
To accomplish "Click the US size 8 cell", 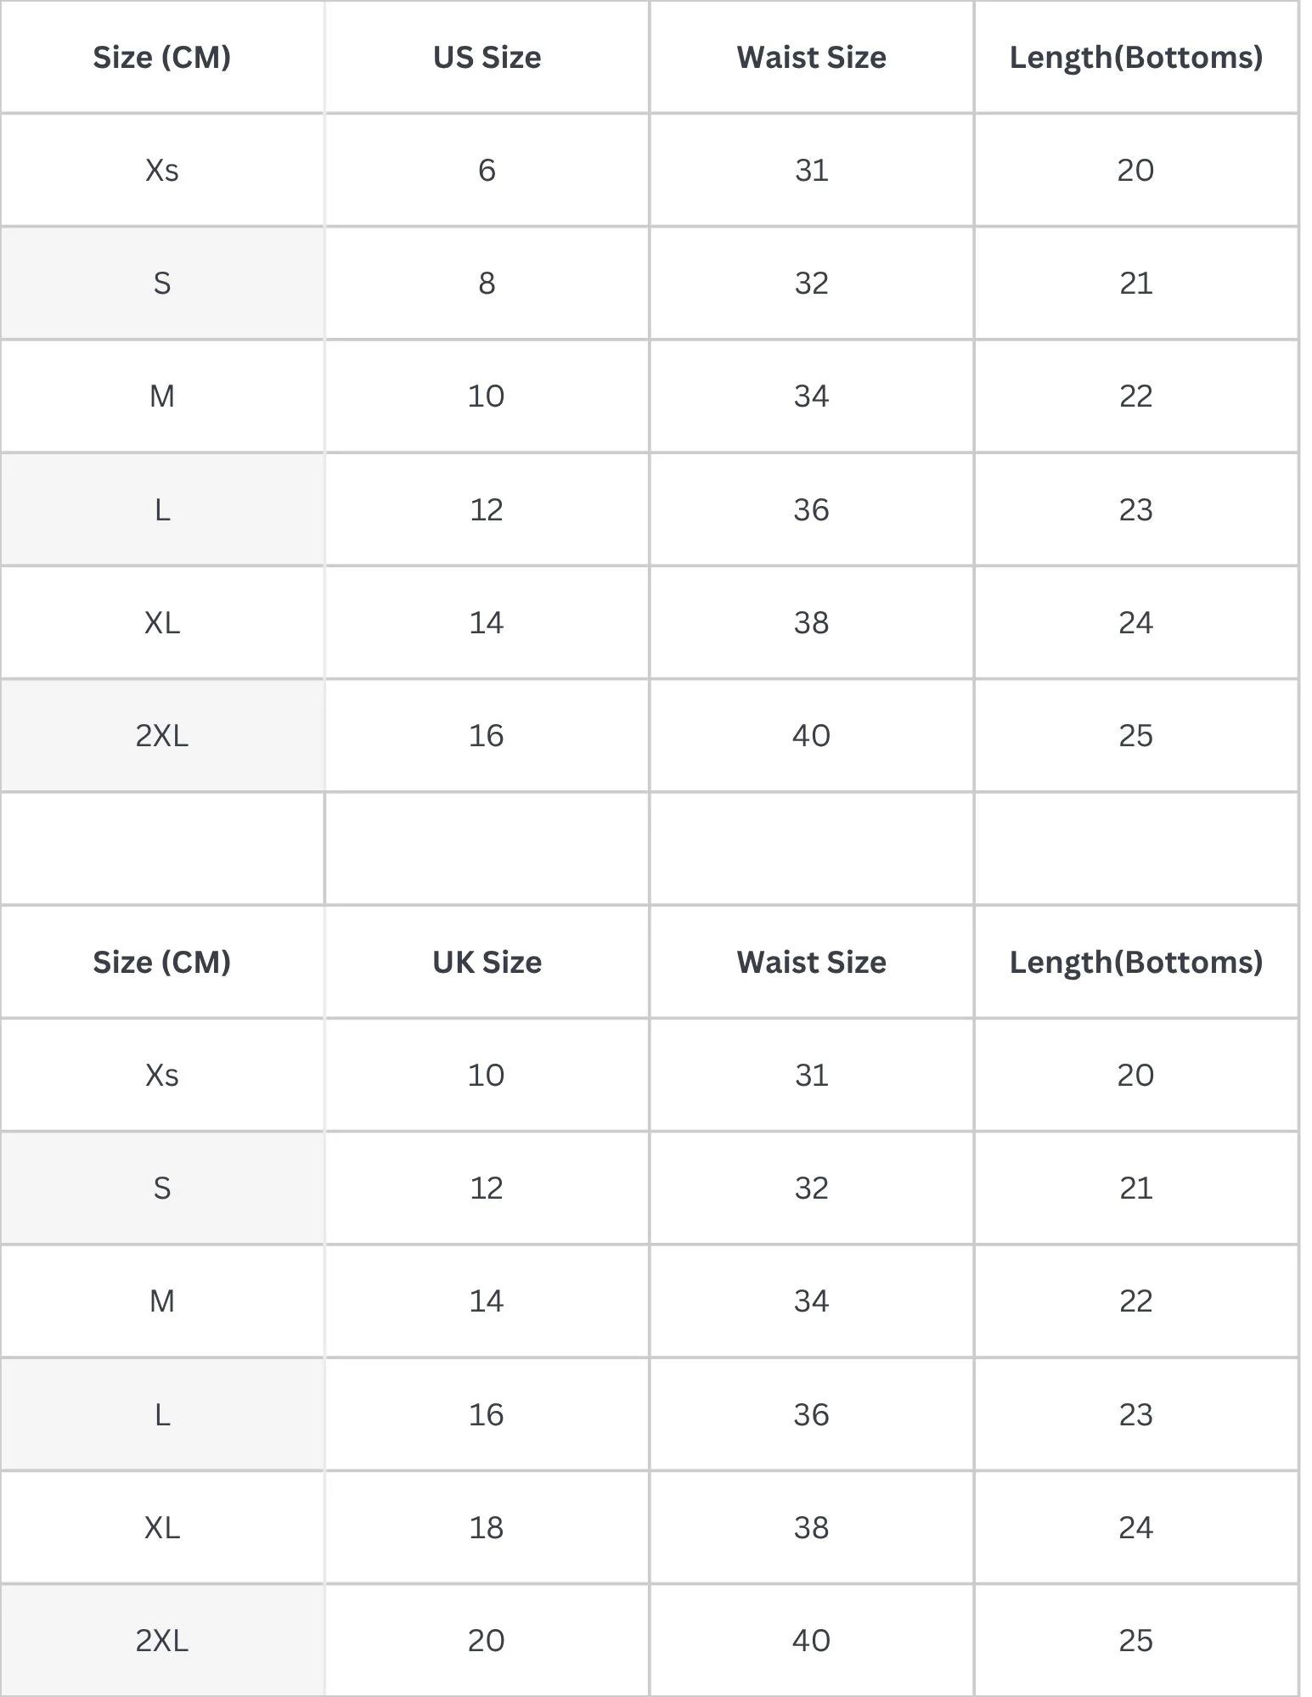I will [x=487, y=283].
